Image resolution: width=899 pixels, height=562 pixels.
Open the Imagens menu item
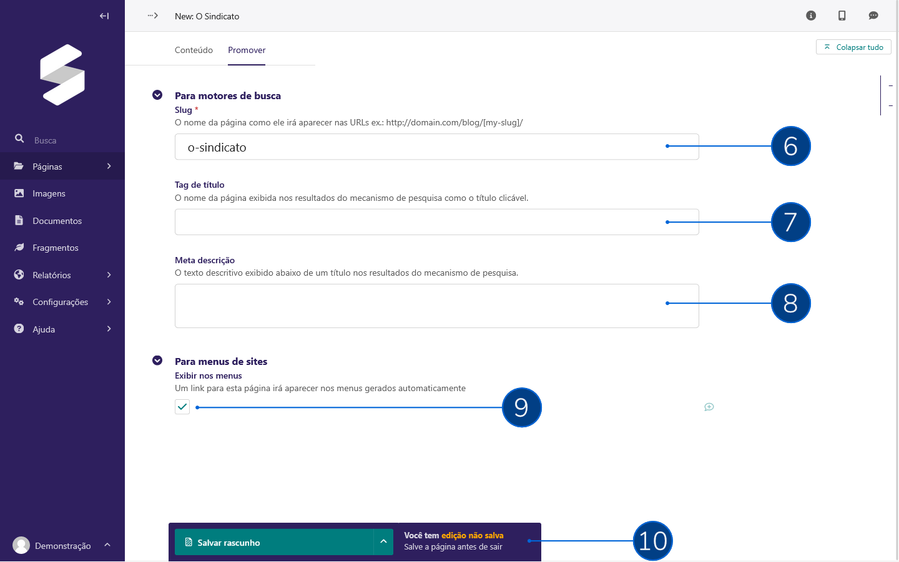[49, 193]
